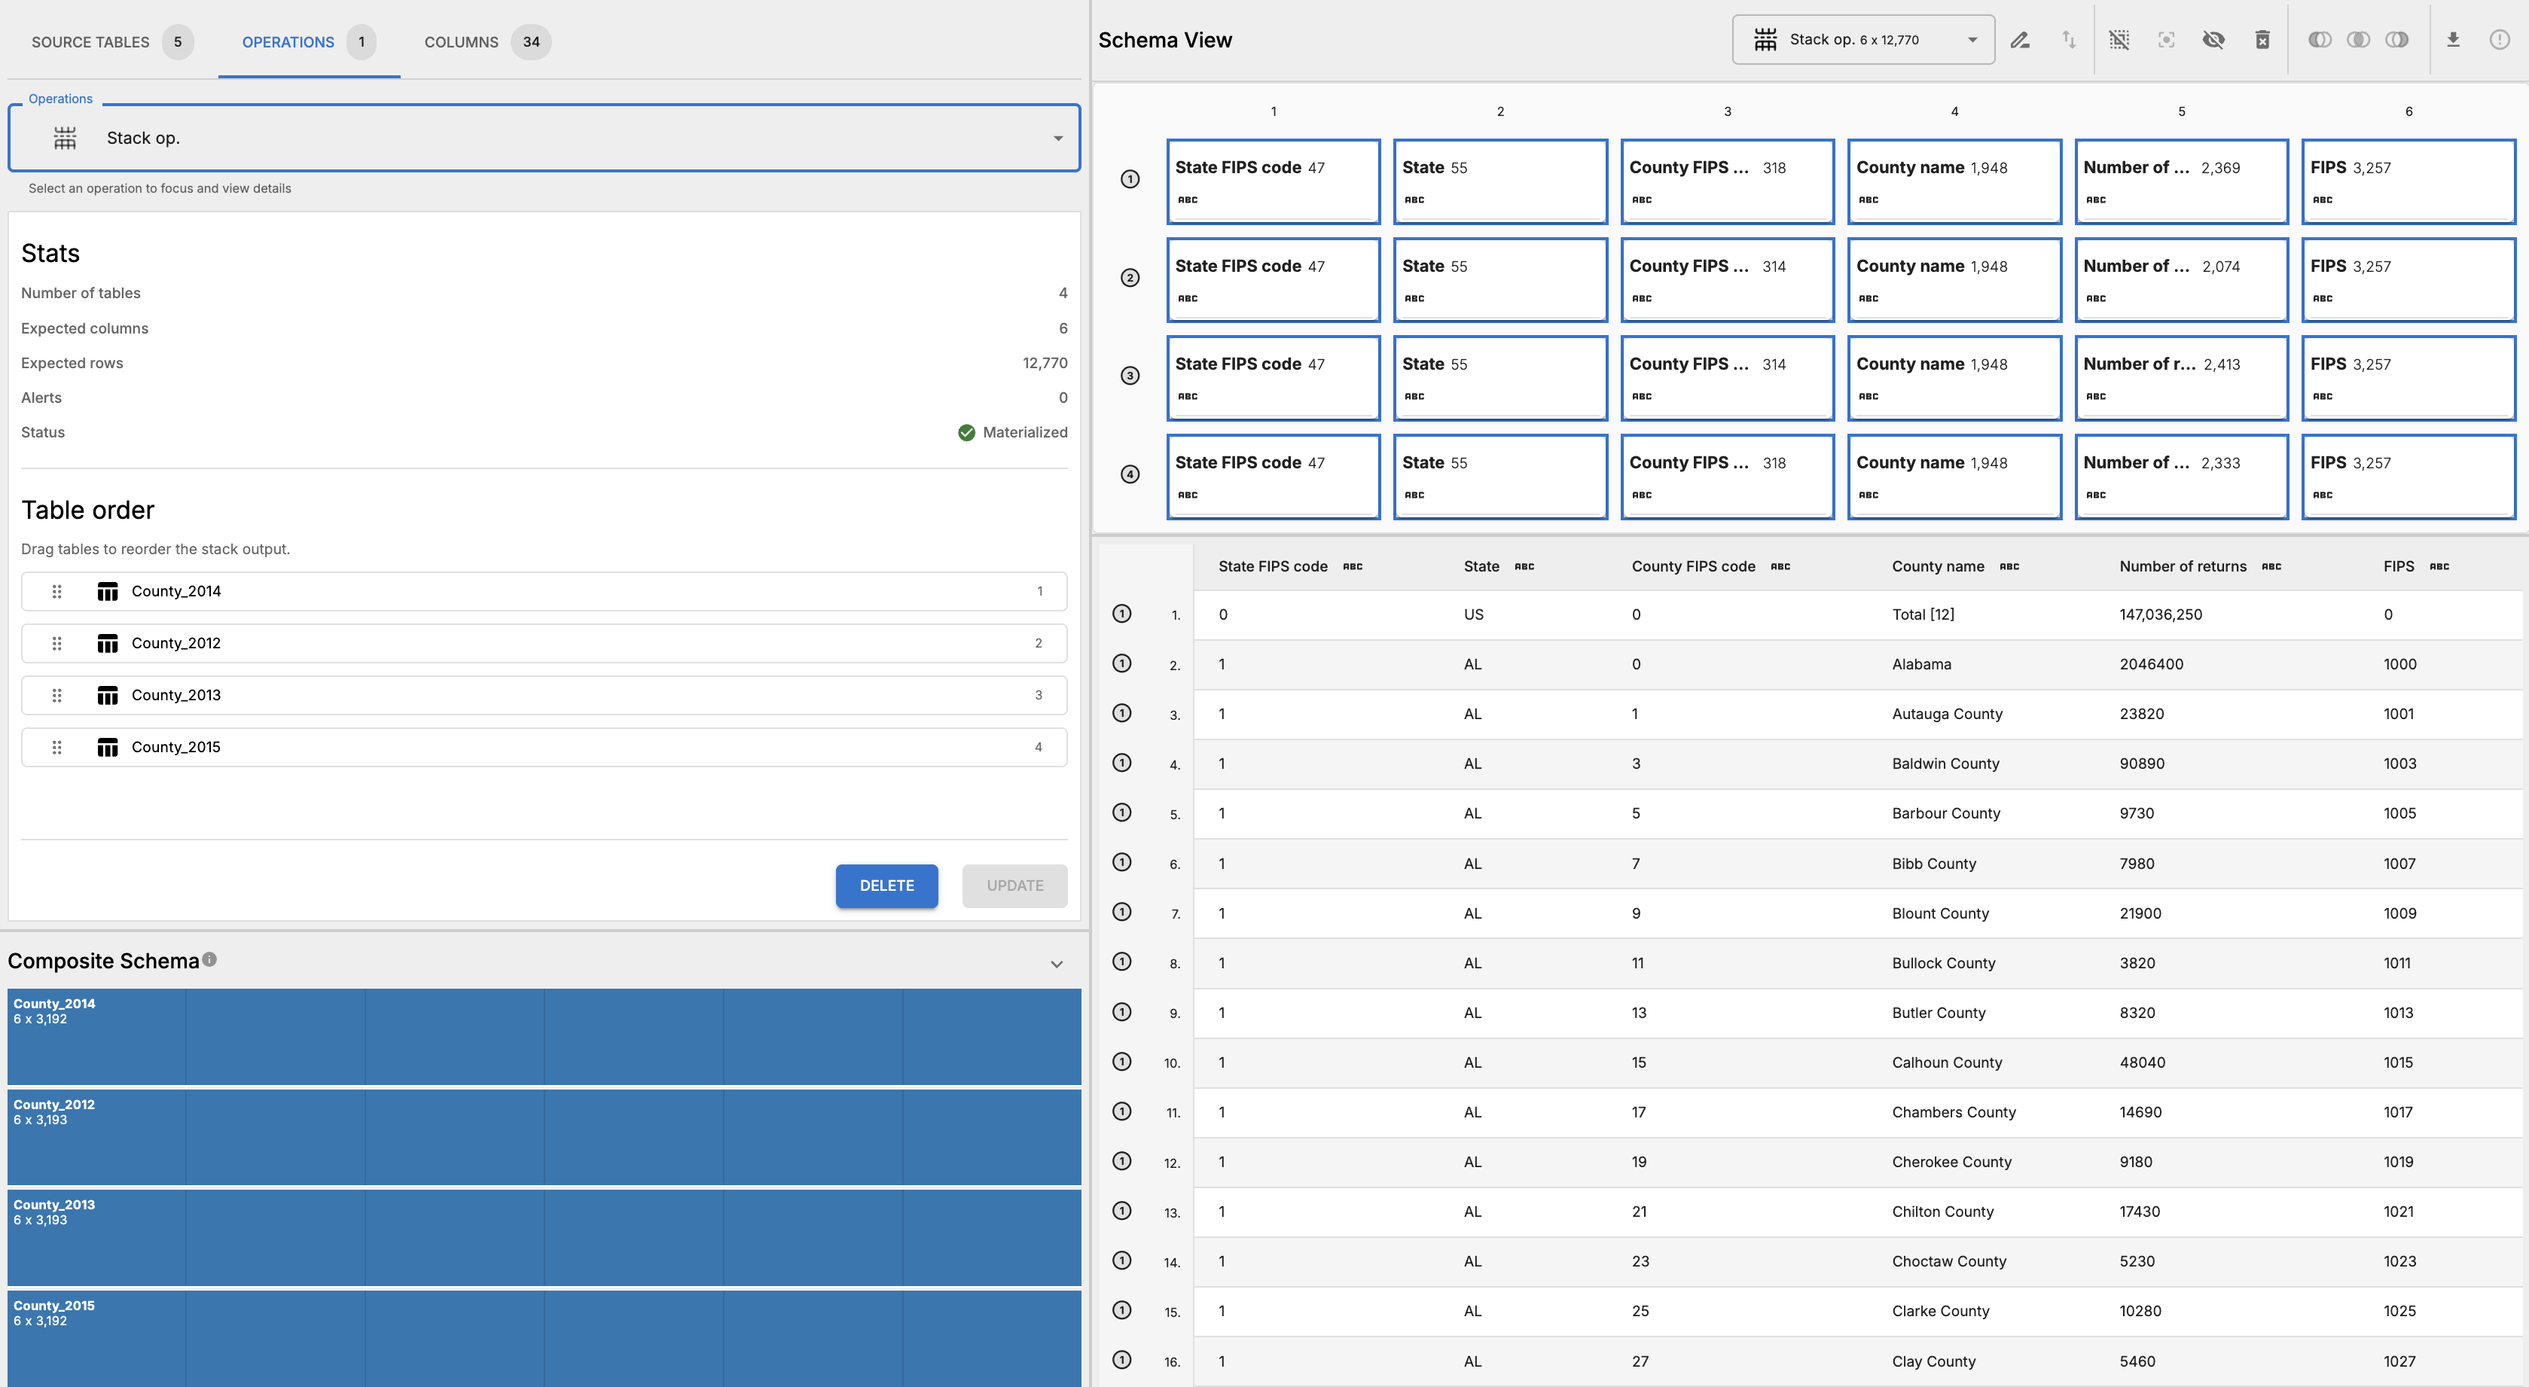
Task: Select the FIPS 3,257 card in row 4
Action: (x=2408, y=476)
